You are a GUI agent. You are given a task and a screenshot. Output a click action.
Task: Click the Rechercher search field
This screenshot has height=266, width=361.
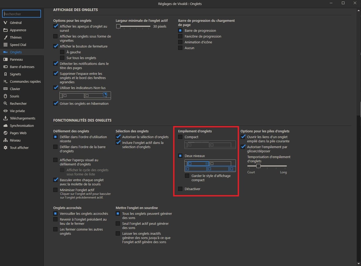(x=22, y=14)
